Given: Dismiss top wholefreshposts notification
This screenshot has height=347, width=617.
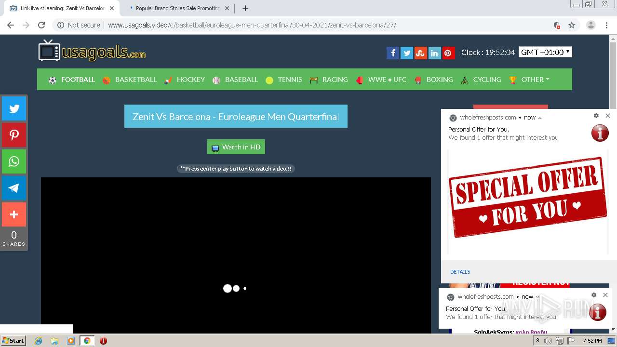Looking at the screenshot, I should tap(608, 116).
